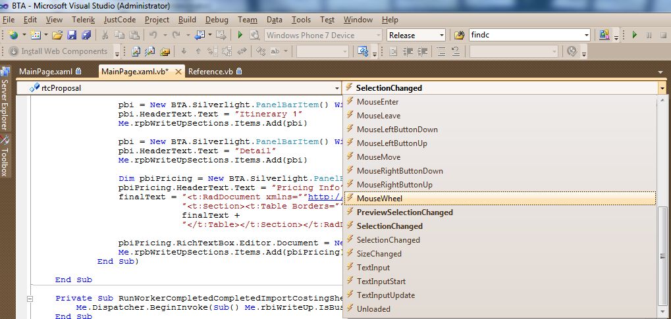Expand the findc search combo box arrow

point(586,35)
